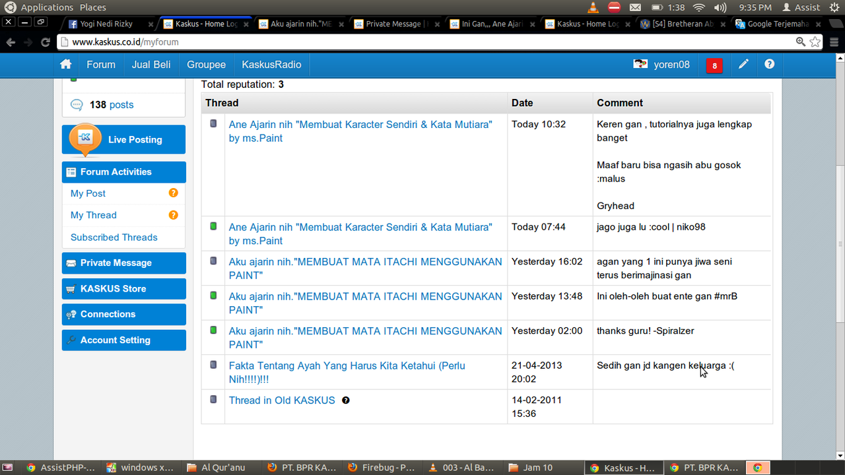Open Connections sidebar button

(123, 315)
